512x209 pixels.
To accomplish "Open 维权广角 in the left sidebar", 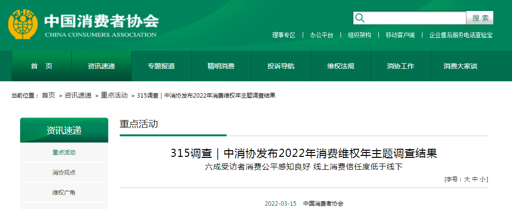I will 64,193.
